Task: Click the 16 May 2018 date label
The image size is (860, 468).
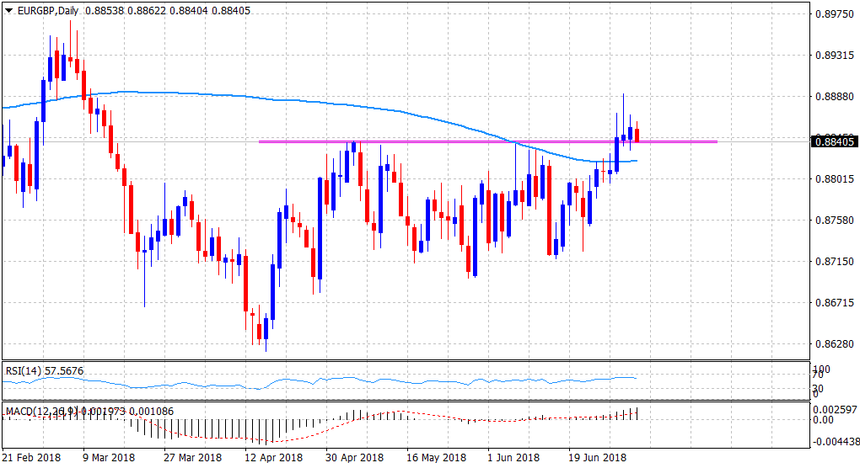Action: click(x=436, y=458)
